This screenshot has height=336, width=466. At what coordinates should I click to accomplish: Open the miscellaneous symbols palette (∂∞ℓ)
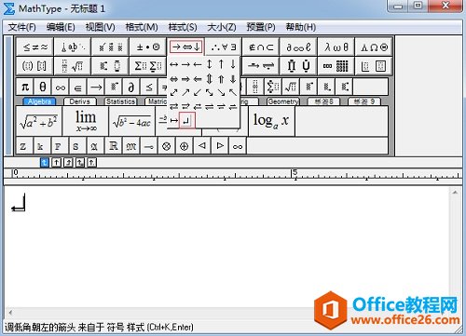[298, 47]
